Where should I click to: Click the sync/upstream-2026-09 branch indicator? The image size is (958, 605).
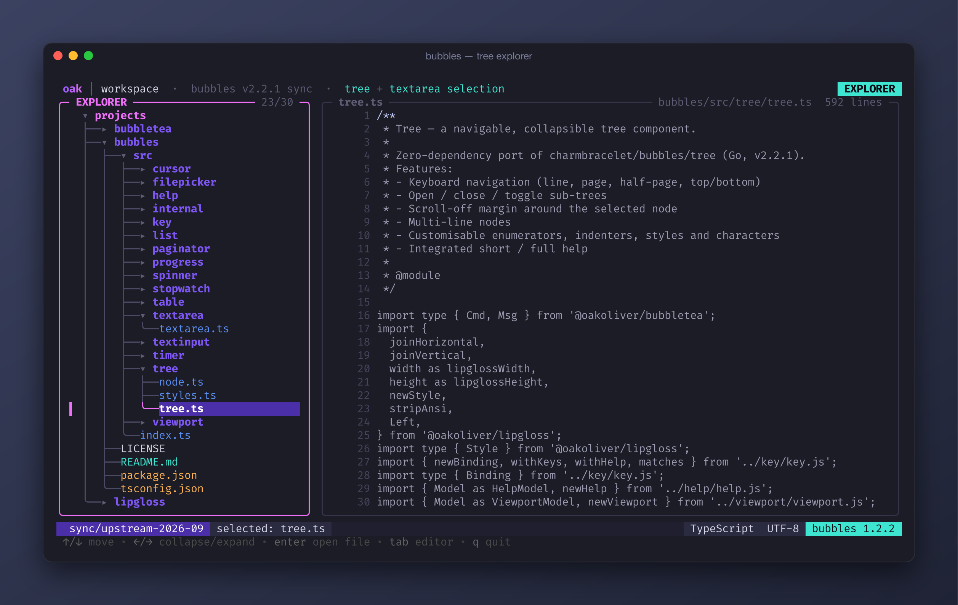pyautogui.click(x=133, y=528)
